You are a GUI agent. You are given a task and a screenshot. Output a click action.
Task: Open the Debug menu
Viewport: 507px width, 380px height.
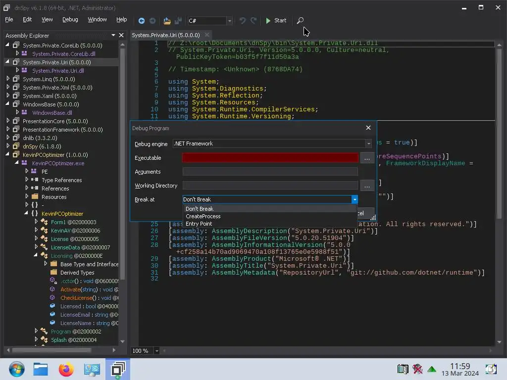[70, 19]
